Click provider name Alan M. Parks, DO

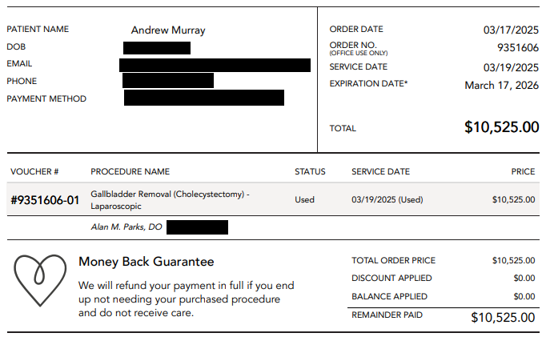click(126, 227)
